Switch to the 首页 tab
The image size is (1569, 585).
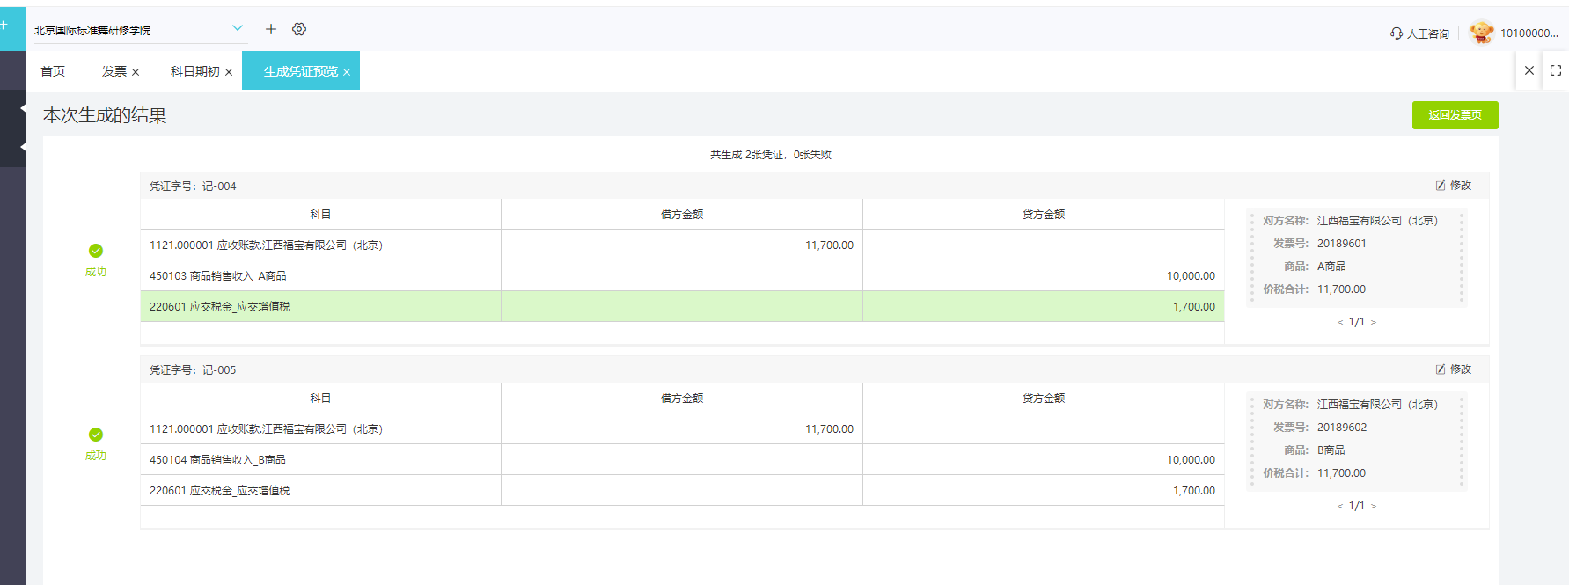[x=53, y=71]
